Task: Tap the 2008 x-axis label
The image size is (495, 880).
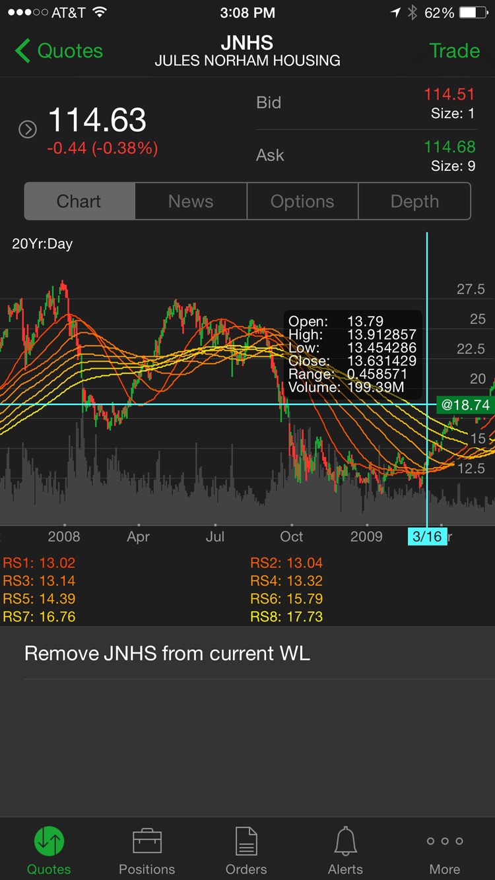Action: coord(64,536)
